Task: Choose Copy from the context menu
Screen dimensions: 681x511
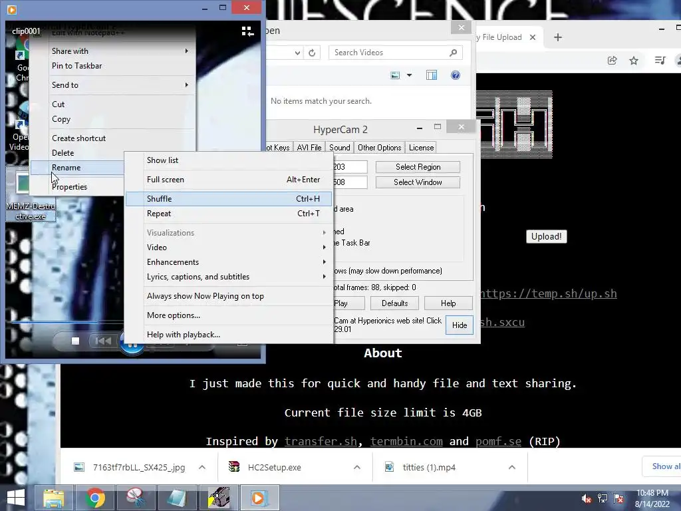Action: pyautogui.click(x=112, y=119)
